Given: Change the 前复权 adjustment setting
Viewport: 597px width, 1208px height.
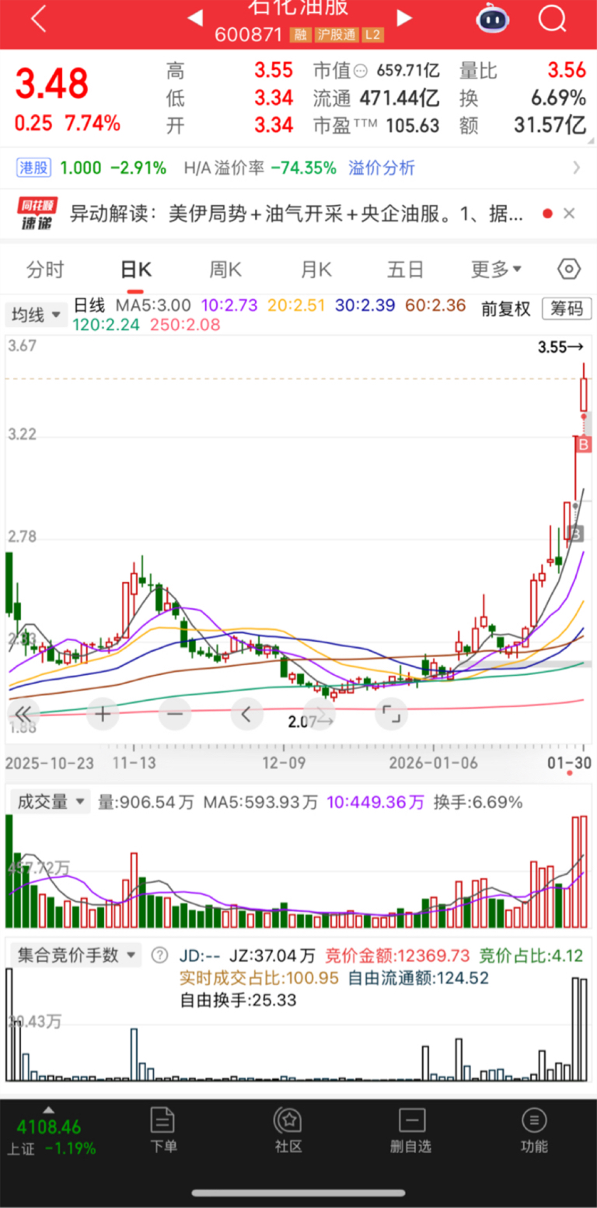Looking at the screenshot, I should tap(505, 308).
